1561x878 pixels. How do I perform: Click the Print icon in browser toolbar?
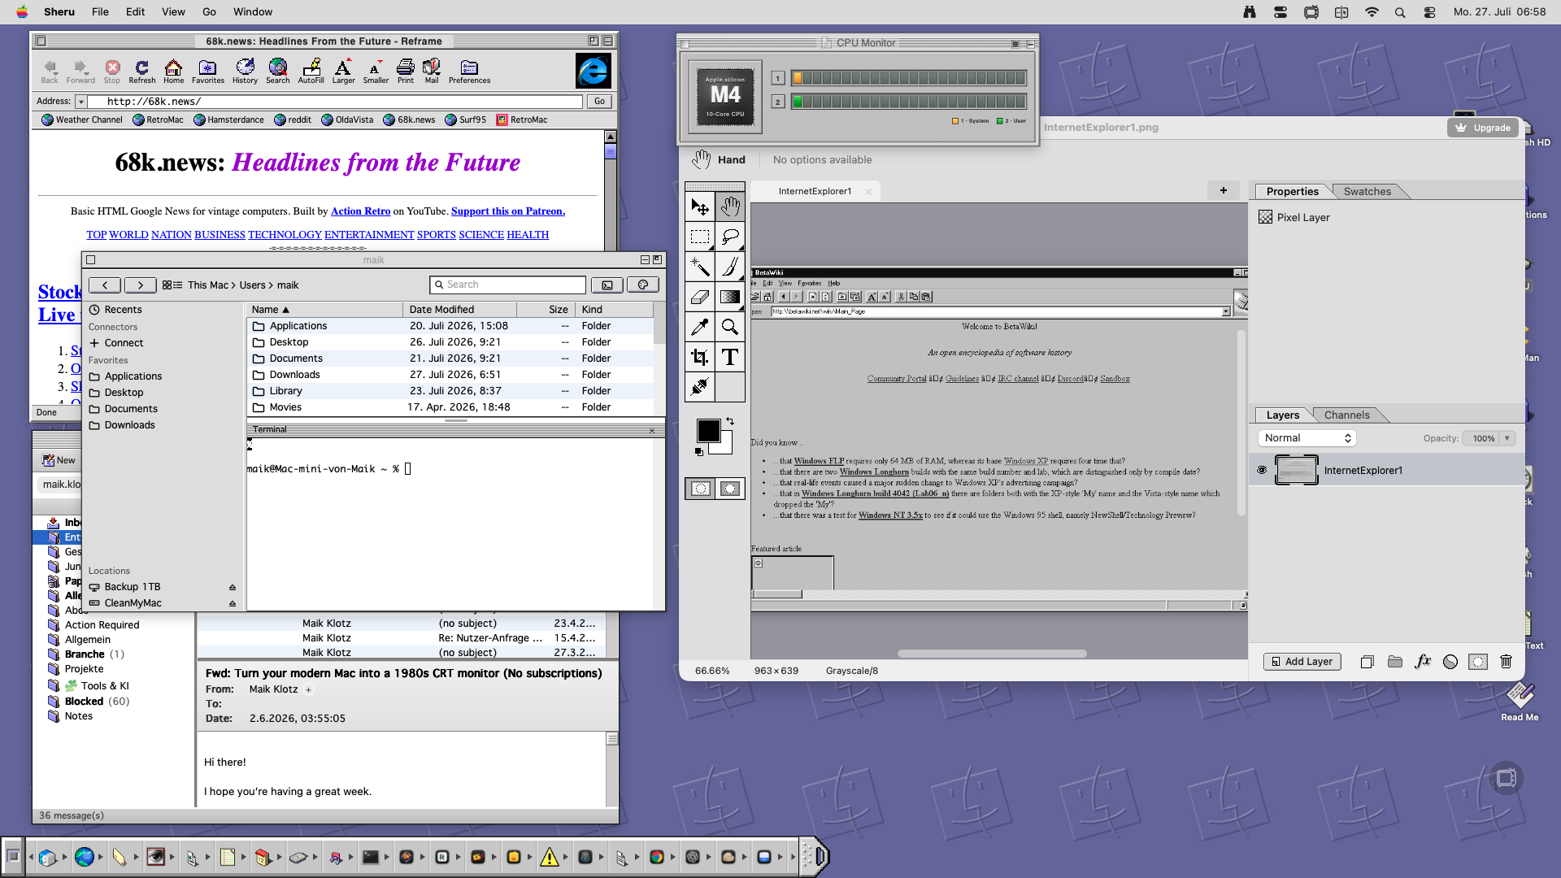tap(406, 72)
